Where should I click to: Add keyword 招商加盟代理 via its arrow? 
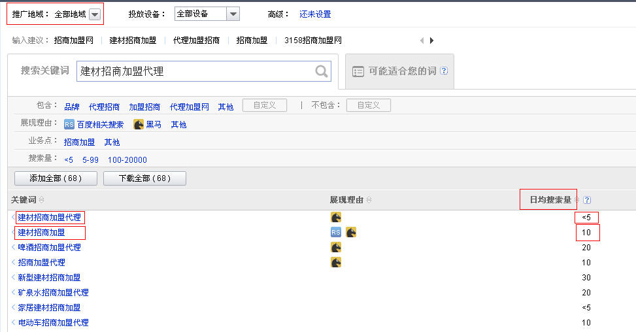coord(13,262)
